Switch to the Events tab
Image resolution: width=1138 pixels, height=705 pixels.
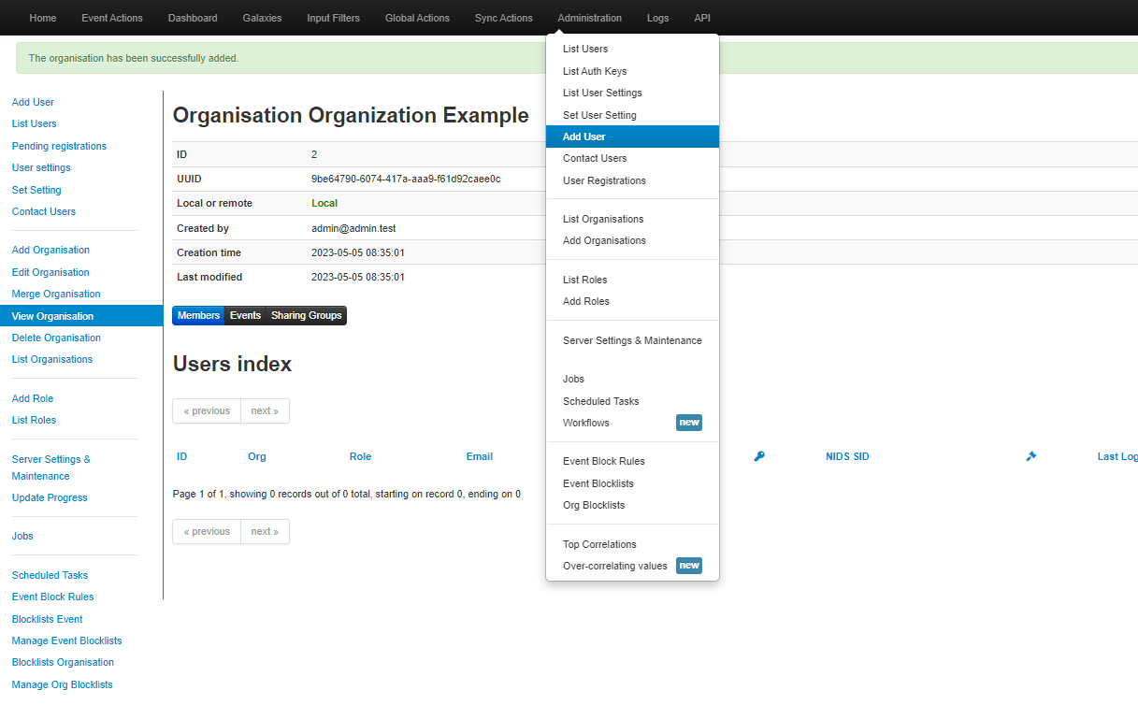[x=245, y=315]
